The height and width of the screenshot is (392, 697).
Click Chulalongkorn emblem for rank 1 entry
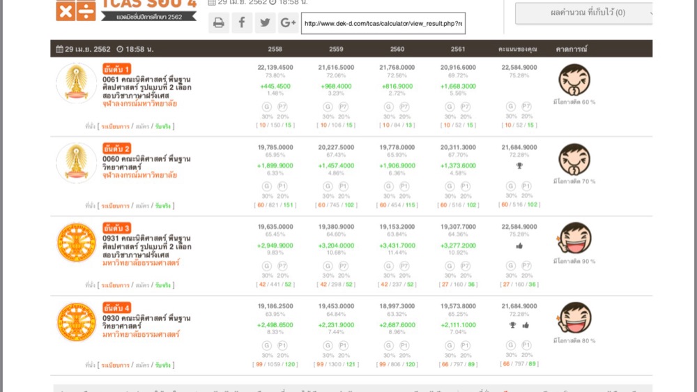pos(76,84)
